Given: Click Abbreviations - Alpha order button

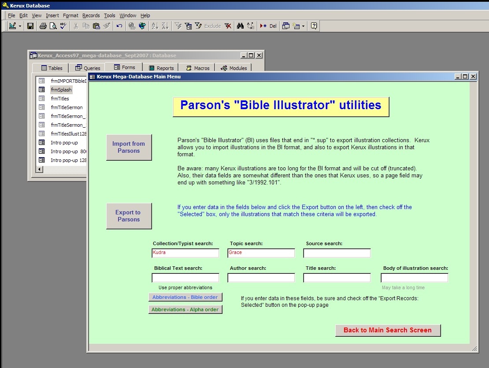Looking at the screenshot, I should [185, 309].
